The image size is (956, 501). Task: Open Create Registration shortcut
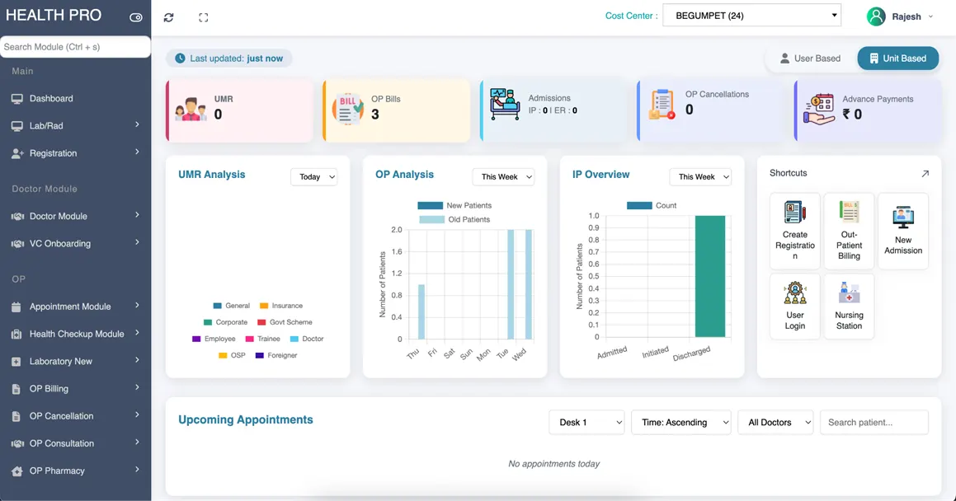pos(794,231)
